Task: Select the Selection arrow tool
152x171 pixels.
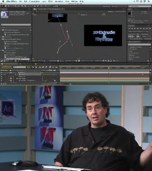Action: pos(3,6)
